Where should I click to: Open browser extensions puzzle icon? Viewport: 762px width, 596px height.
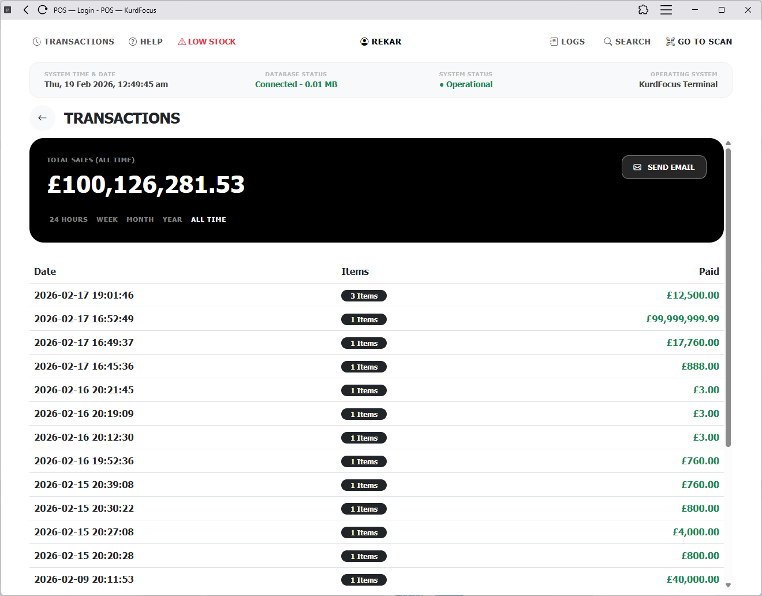click(x=643, y=10)
